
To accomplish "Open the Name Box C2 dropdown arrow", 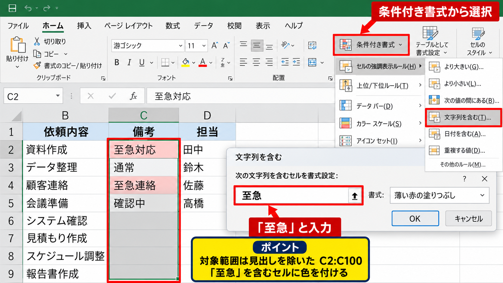I will point(57,96).
